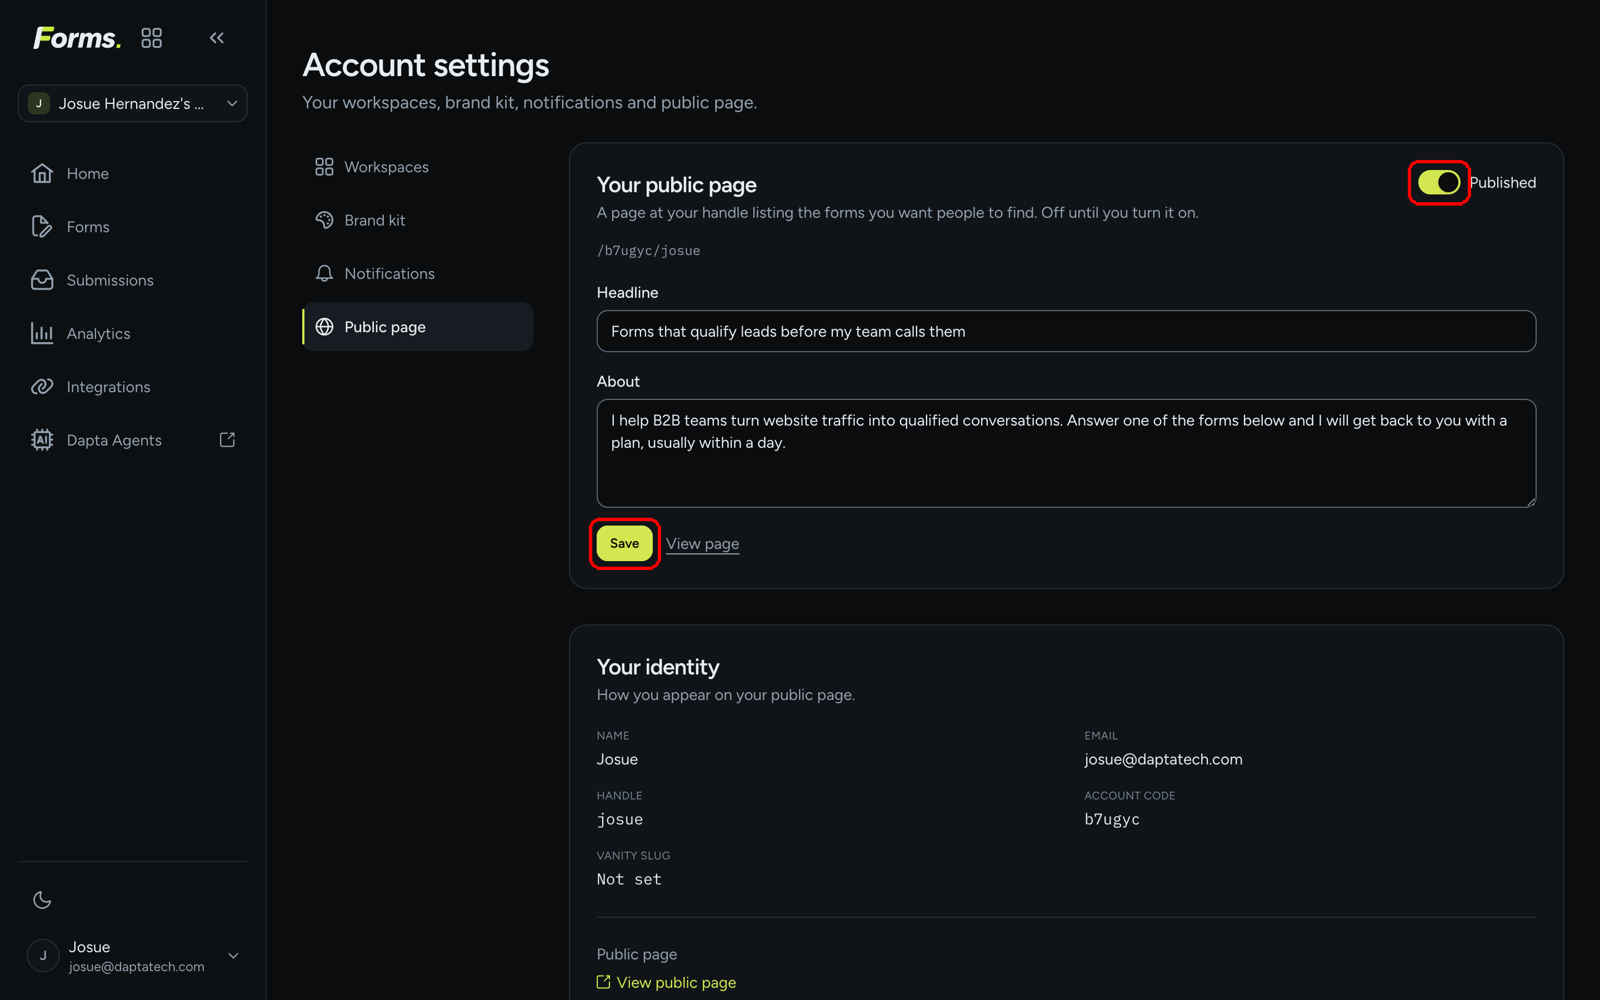
Task: Open the Notifications settings tab
Action: click(418, 273)
